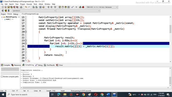Collapse the code fold at line 20
This screenshot has height=97, width=172.
point(26,32)
